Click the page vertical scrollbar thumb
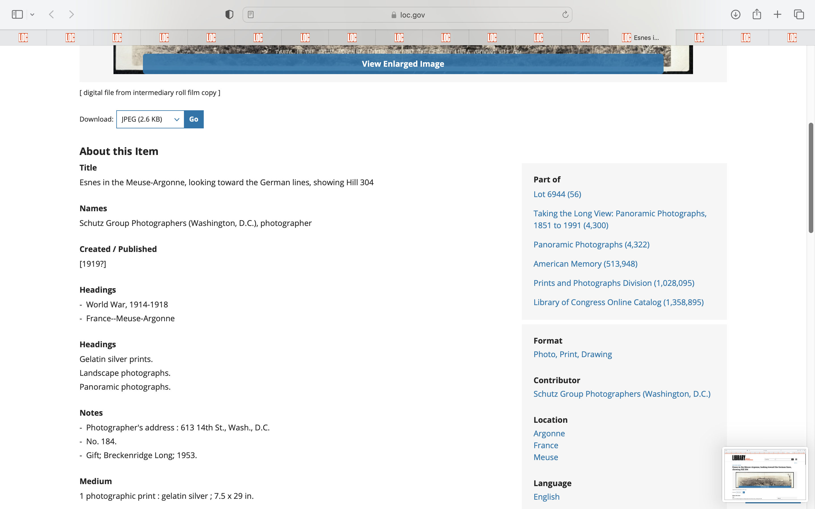Viewport: 815px width, 509px height. tap(811, 178)
